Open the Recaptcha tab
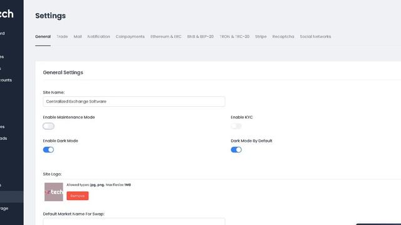 pyautogui.click(x=283, y=37)
